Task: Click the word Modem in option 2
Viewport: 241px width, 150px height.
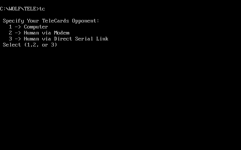Action: [62, 33]
